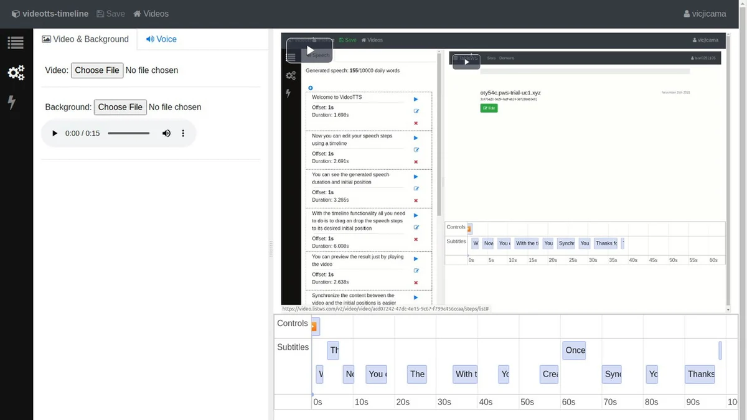Click the Save button in navbar
Image resolution: width=747 pixels, height=420 pixels.
tap(111, 14)
